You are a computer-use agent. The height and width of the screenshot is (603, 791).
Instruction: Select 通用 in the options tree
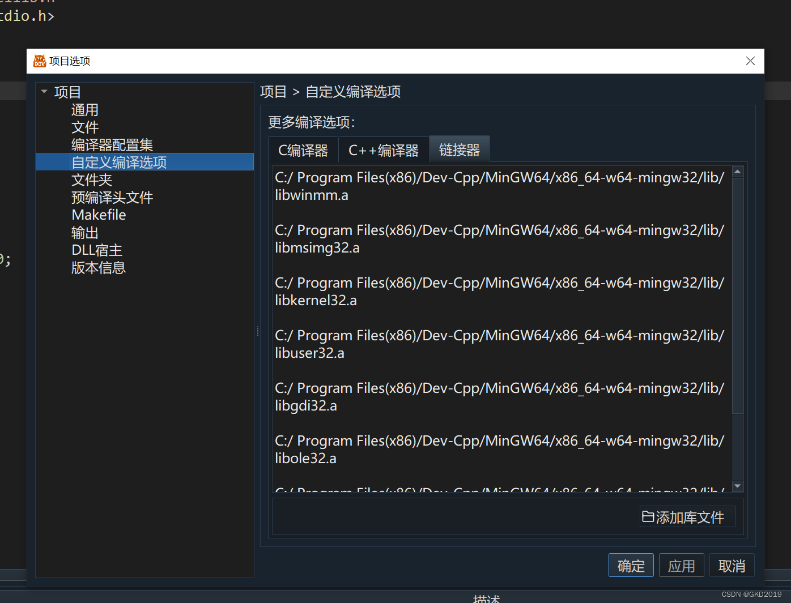click(x=84, y=109)
